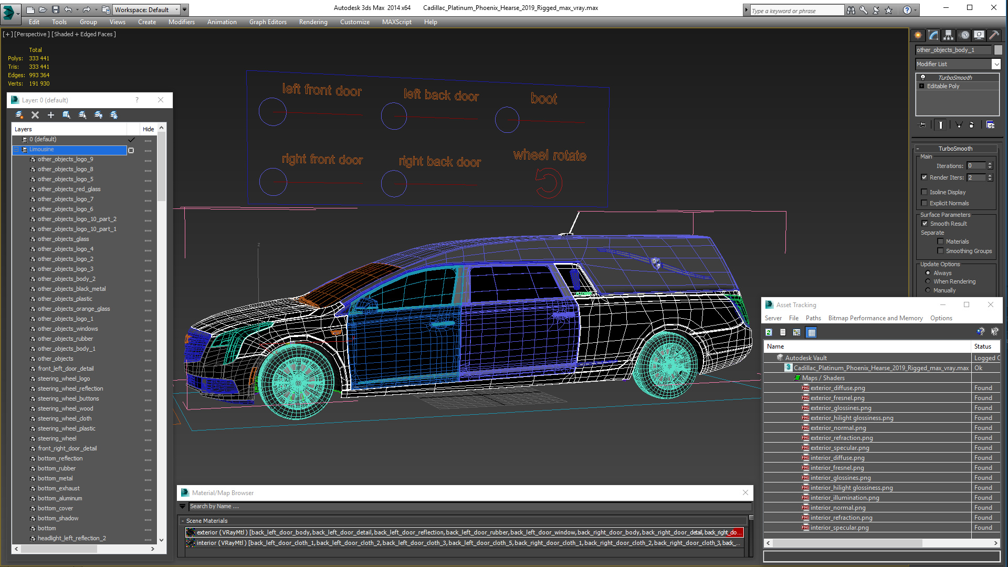Select the When Rendering radio button
The height and width of the screenshot is (567, 1008).
pyautogui.click(x=928, y=281)
